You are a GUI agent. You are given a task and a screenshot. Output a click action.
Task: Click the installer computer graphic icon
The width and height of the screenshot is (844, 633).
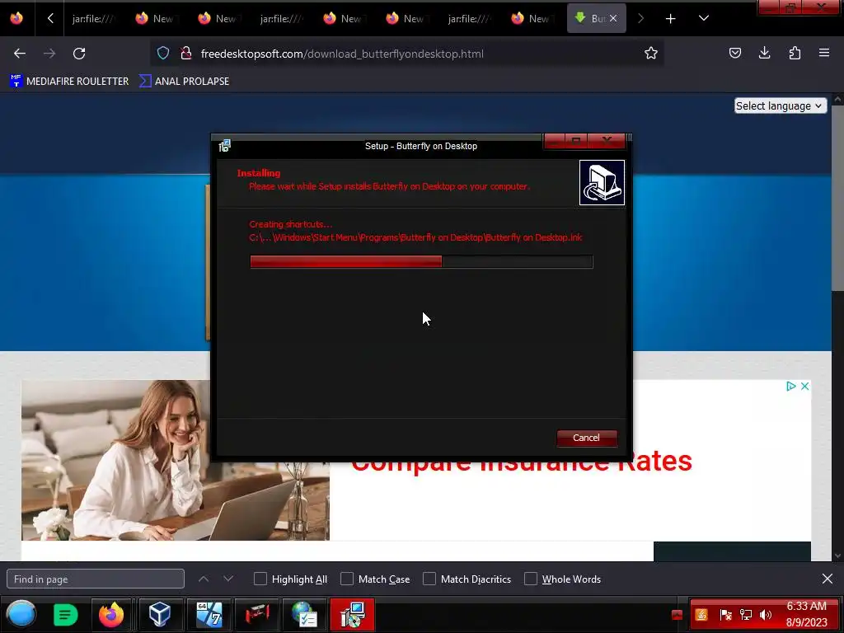[602, 182]
